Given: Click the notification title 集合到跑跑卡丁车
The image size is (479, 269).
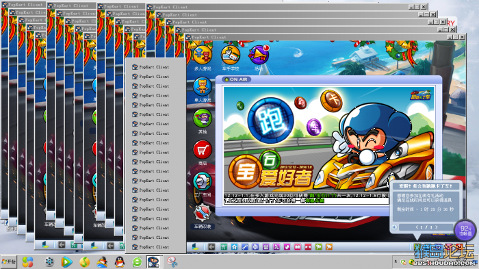Looking at the screenshot, I should coord(425,186).
